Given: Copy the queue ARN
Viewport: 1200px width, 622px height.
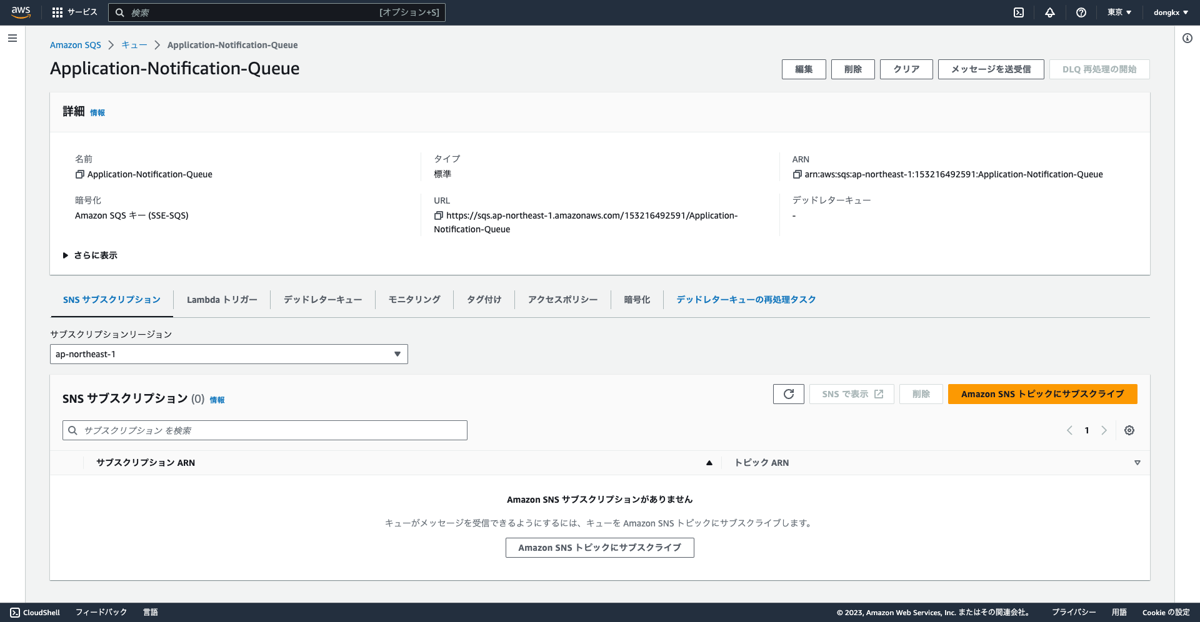Looking at the screenshot, I should pos(797,174).
